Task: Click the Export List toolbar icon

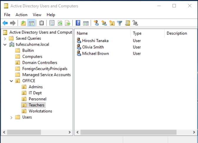Action: (x=68, y=23)
